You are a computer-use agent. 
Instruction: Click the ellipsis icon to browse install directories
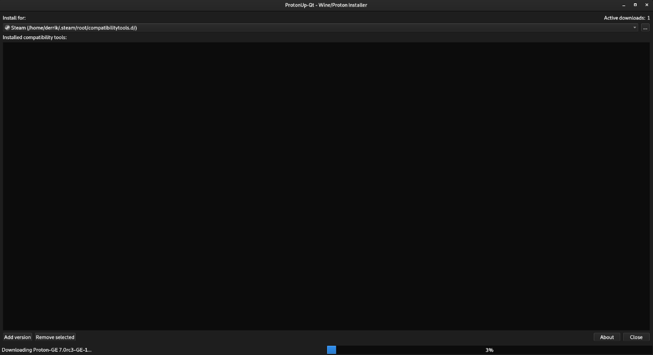tap(645, 27)
